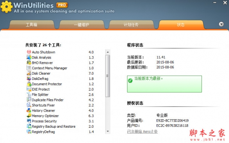Click the user ID EC2C-897638216118
Image resolution: width=229 pixels, height=143 pixels.
pos(172,125)
